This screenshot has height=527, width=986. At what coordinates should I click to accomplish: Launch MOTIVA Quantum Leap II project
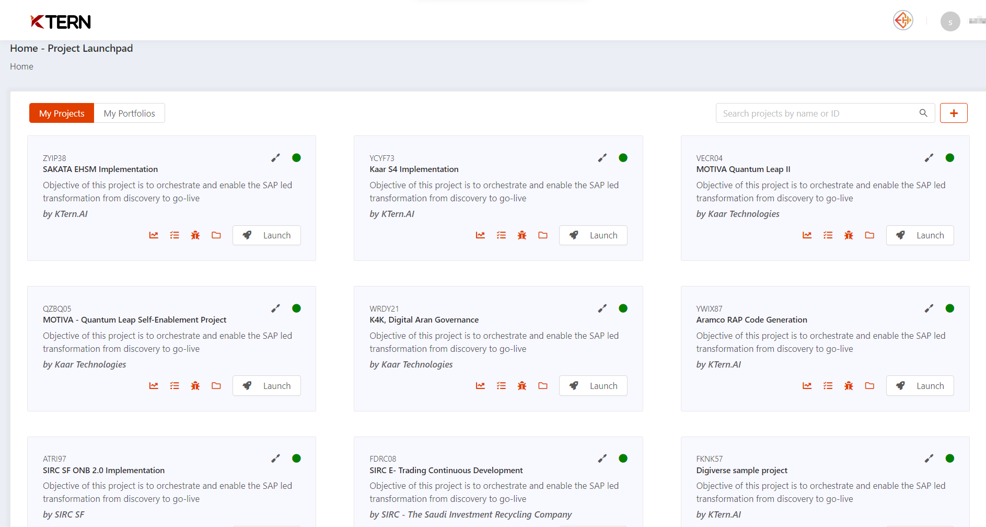click(920, 235)
